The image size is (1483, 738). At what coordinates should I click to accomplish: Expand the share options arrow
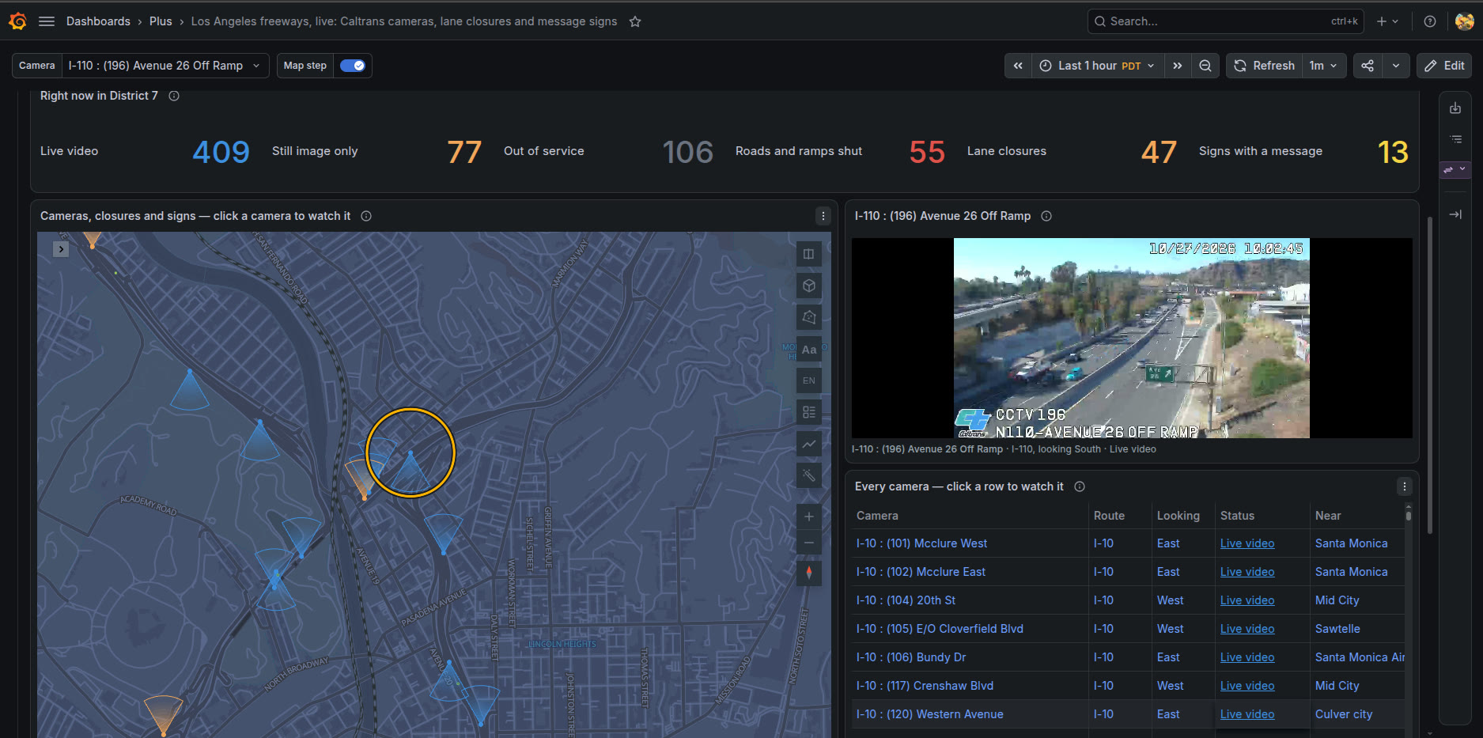point(1396,66)
